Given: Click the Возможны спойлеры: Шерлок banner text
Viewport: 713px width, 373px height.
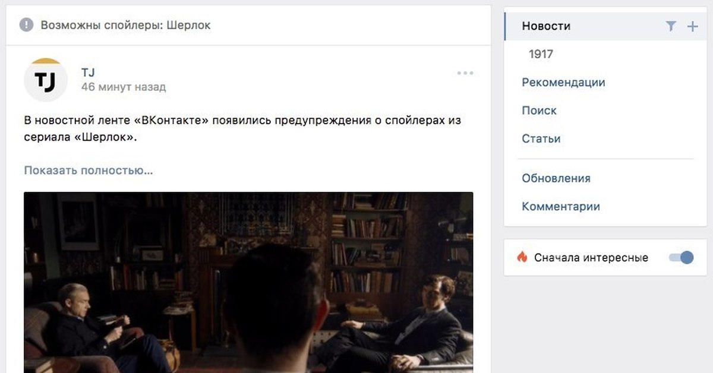Looking at the screenshot, I should [x=125, y=25].
